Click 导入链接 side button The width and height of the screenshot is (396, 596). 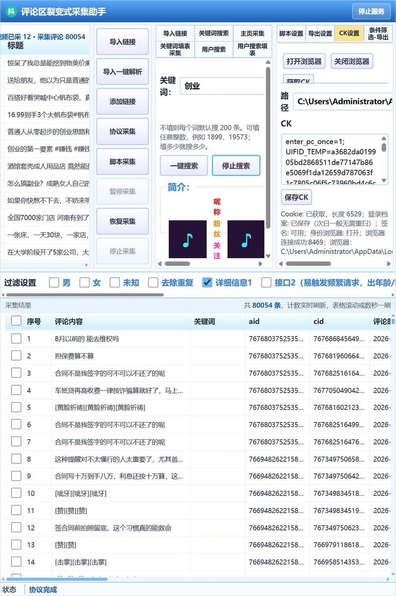click(122, 42)
